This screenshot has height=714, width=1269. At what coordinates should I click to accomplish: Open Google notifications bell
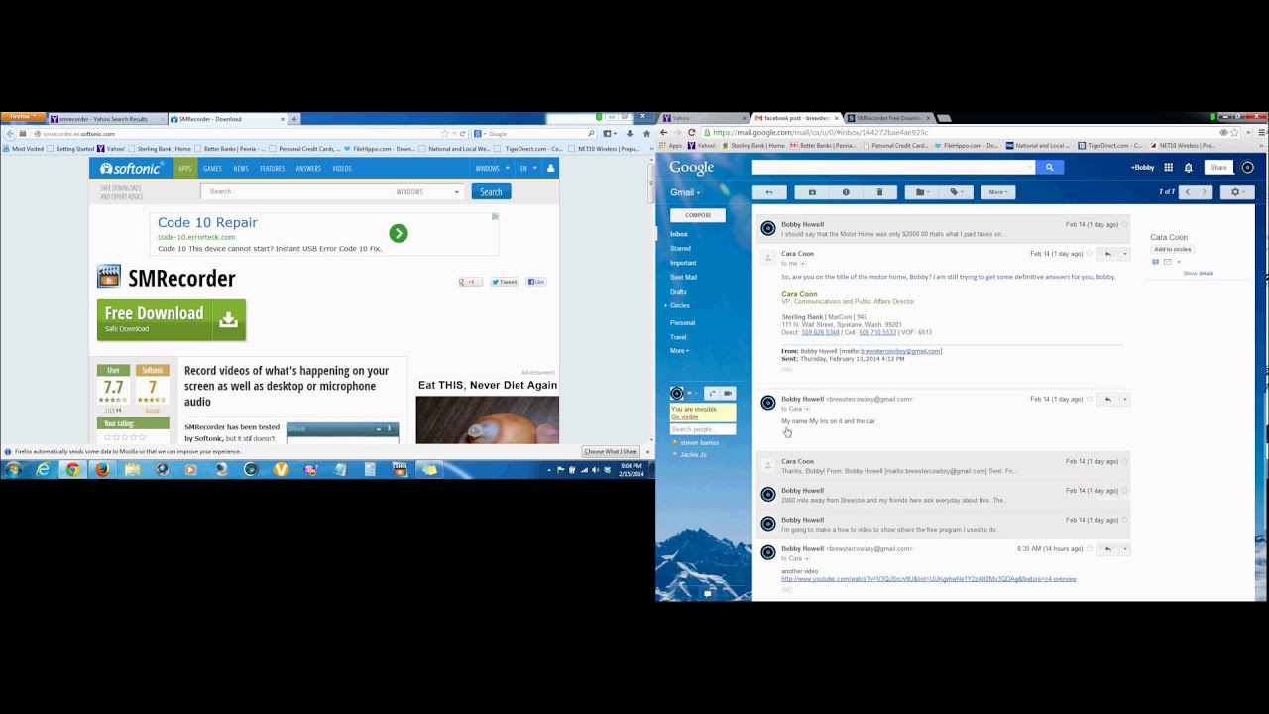(x=1189, y=168)
